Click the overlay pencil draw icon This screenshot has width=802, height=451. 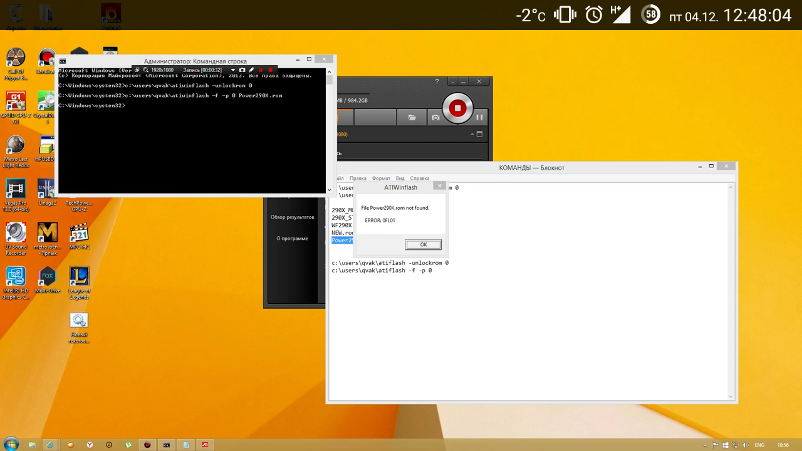(251, 70)
